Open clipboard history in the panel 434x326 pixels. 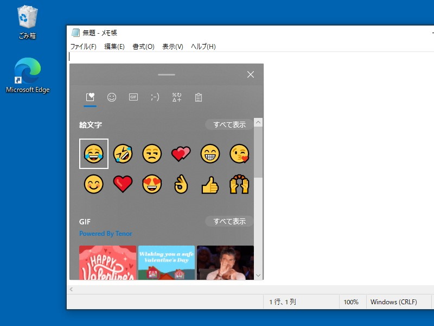(198, 97)
